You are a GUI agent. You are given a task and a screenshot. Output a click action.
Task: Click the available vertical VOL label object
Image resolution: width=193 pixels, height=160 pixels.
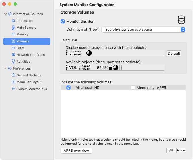pyautogui.click(x=67, y=68)
